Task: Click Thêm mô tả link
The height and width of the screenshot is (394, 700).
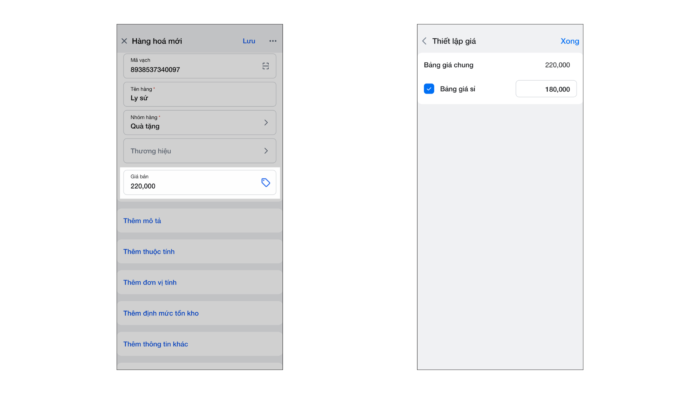Action: click(142, 221)
